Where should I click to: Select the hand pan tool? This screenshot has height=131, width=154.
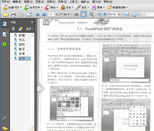coord(83,14)
